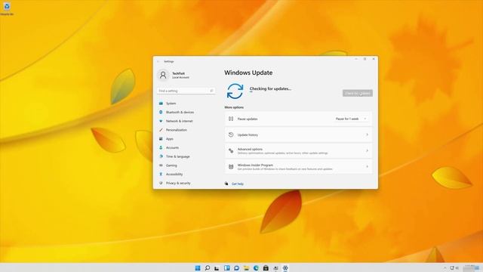The height and width of the screenshot is (272, 483).
Task: Click the Pause updates row label
Action: click(x=248, y=119)
